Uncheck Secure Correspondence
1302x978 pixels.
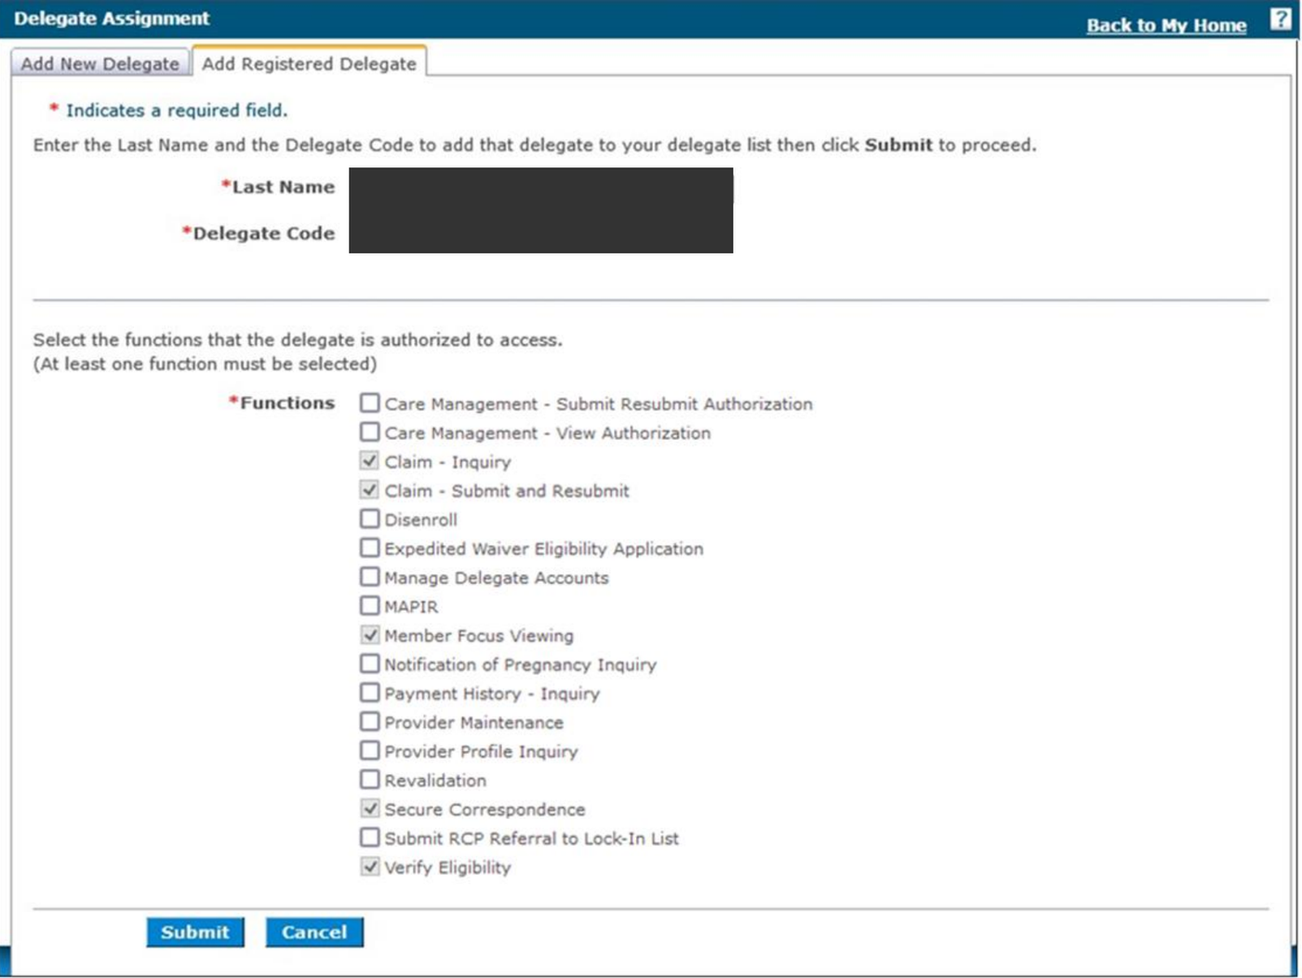click(x=370, y=808)
